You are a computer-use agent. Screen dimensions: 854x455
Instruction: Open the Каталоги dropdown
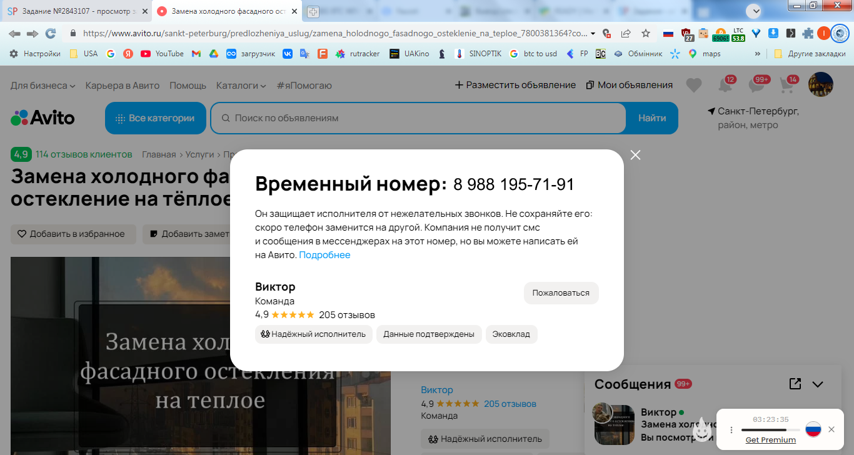click(x=241, y=85)
